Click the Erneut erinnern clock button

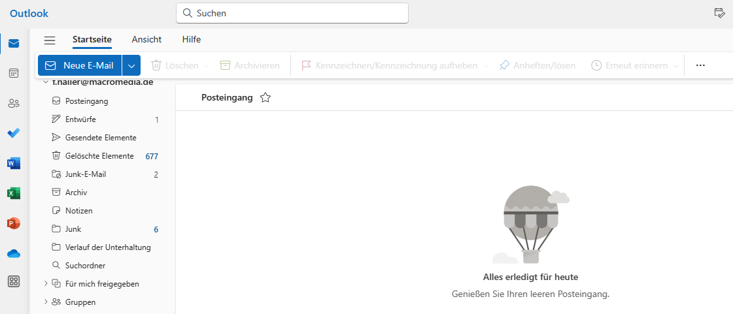coord(629,66)
